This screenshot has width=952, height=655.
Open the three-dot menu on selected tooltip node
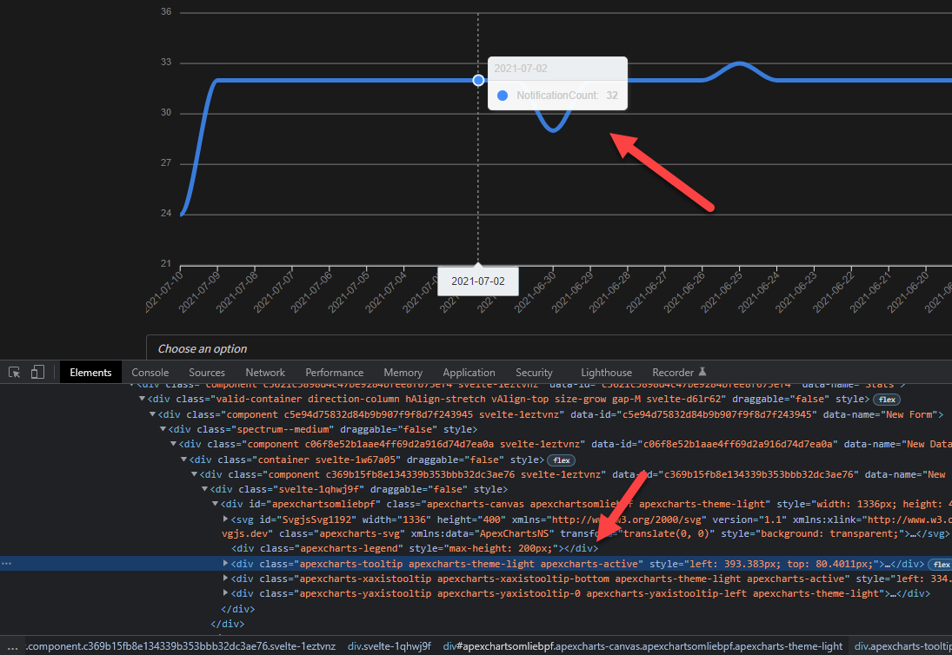[7, 564]
